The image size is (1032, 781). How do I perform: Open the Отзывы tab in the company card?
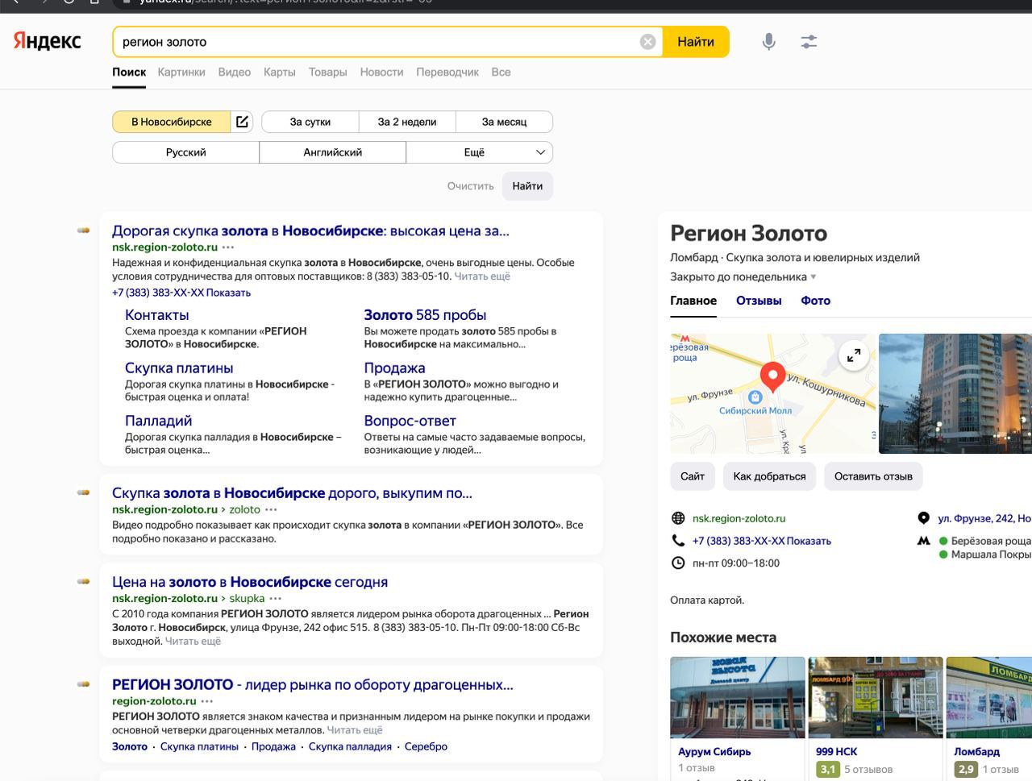tap(759, 301)
